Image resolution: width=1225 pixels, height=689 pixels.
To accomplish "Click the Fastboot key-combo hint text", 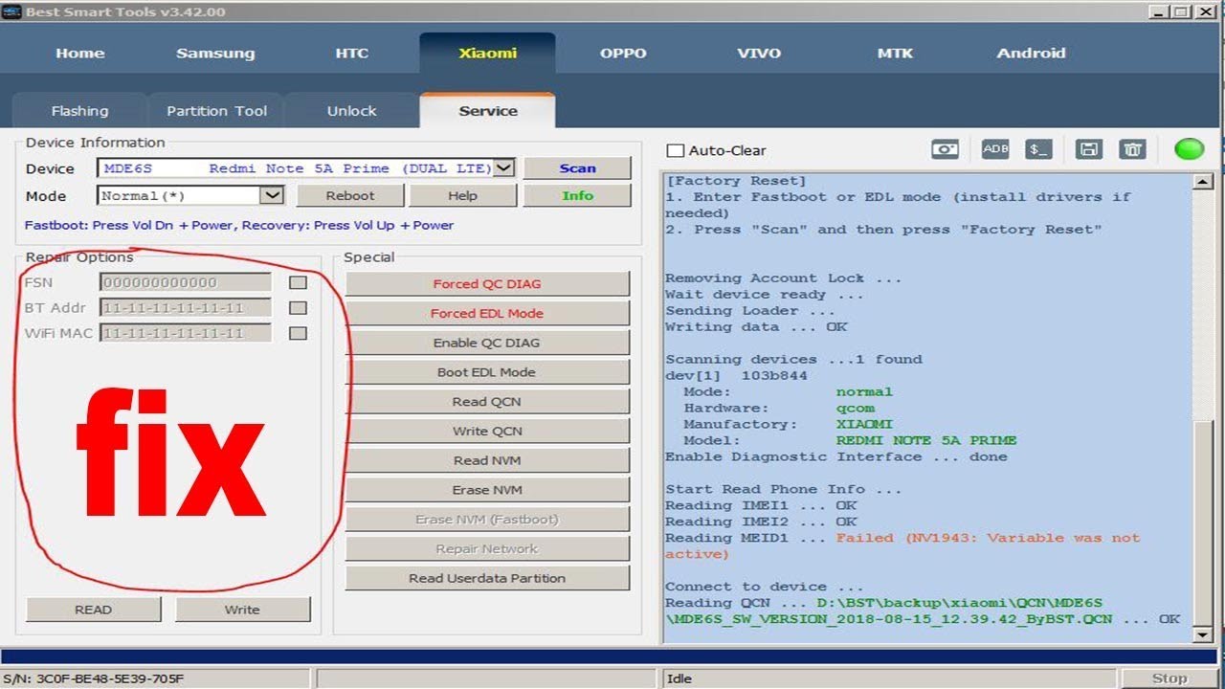I will pos(239,225).
